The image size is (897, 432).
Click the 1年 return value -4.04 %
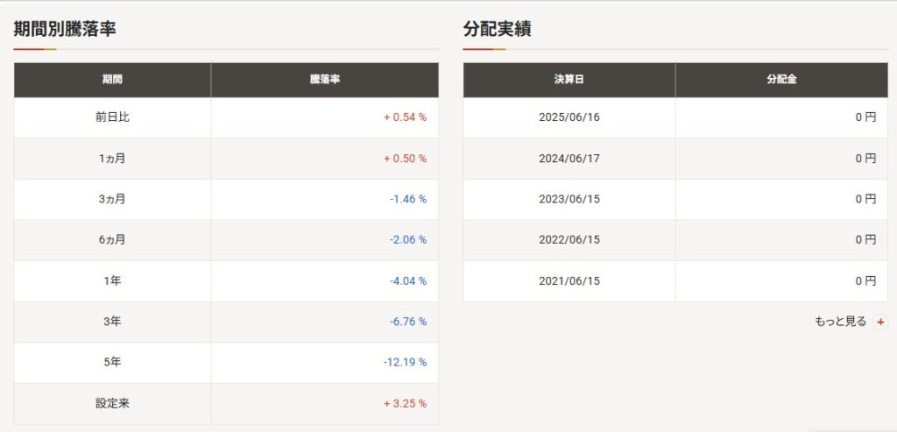click(407, 281)
